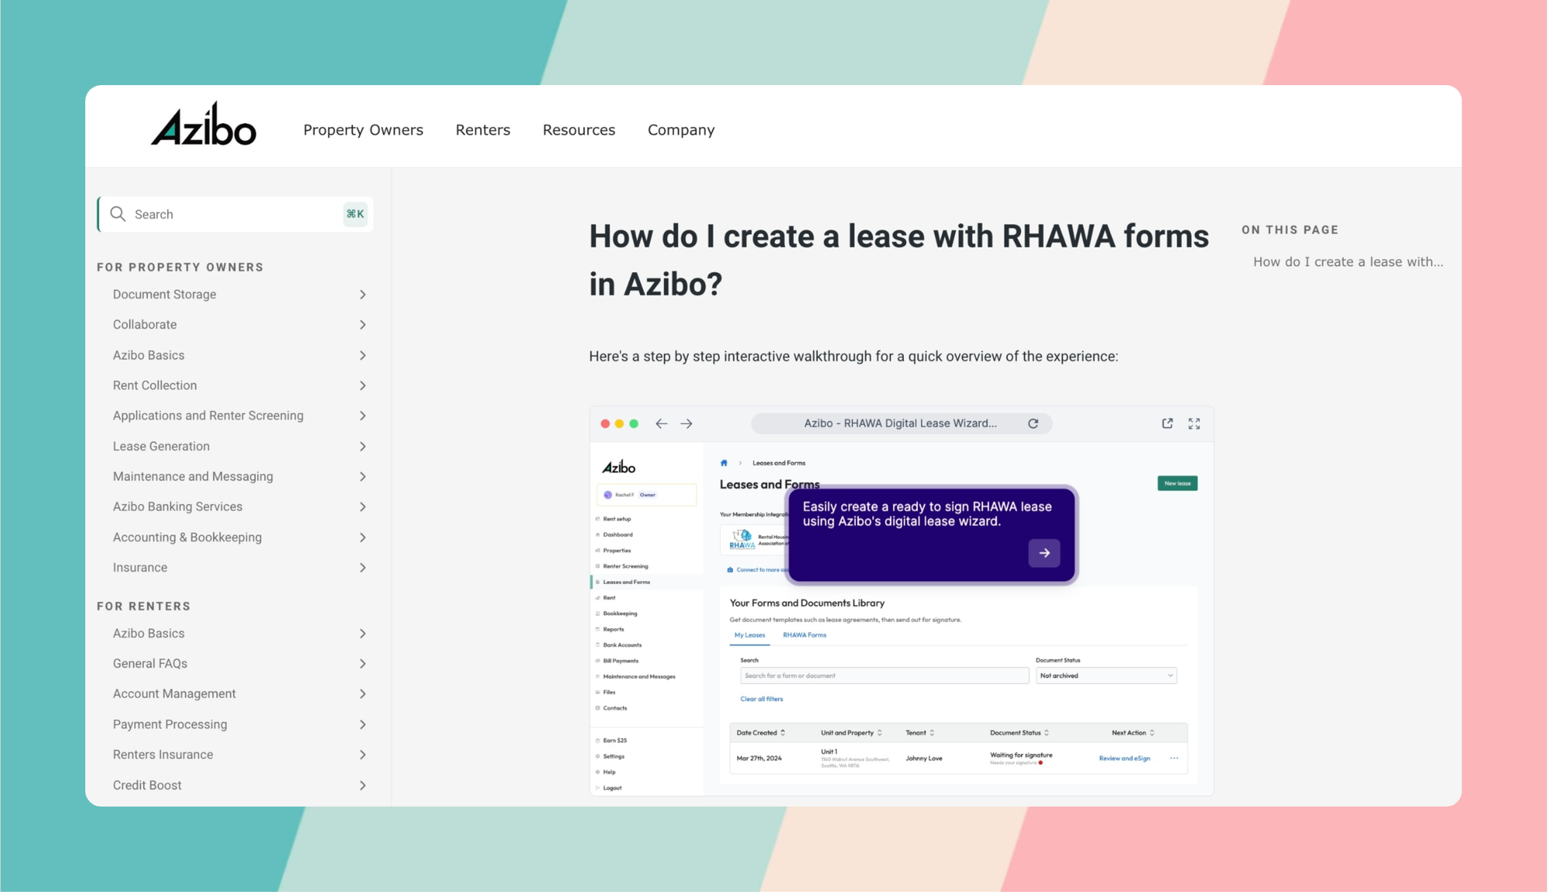The image size is (1548, 892).
Task: Select Renter Screening in walkthrough sidebar
Action: [625, 566]
